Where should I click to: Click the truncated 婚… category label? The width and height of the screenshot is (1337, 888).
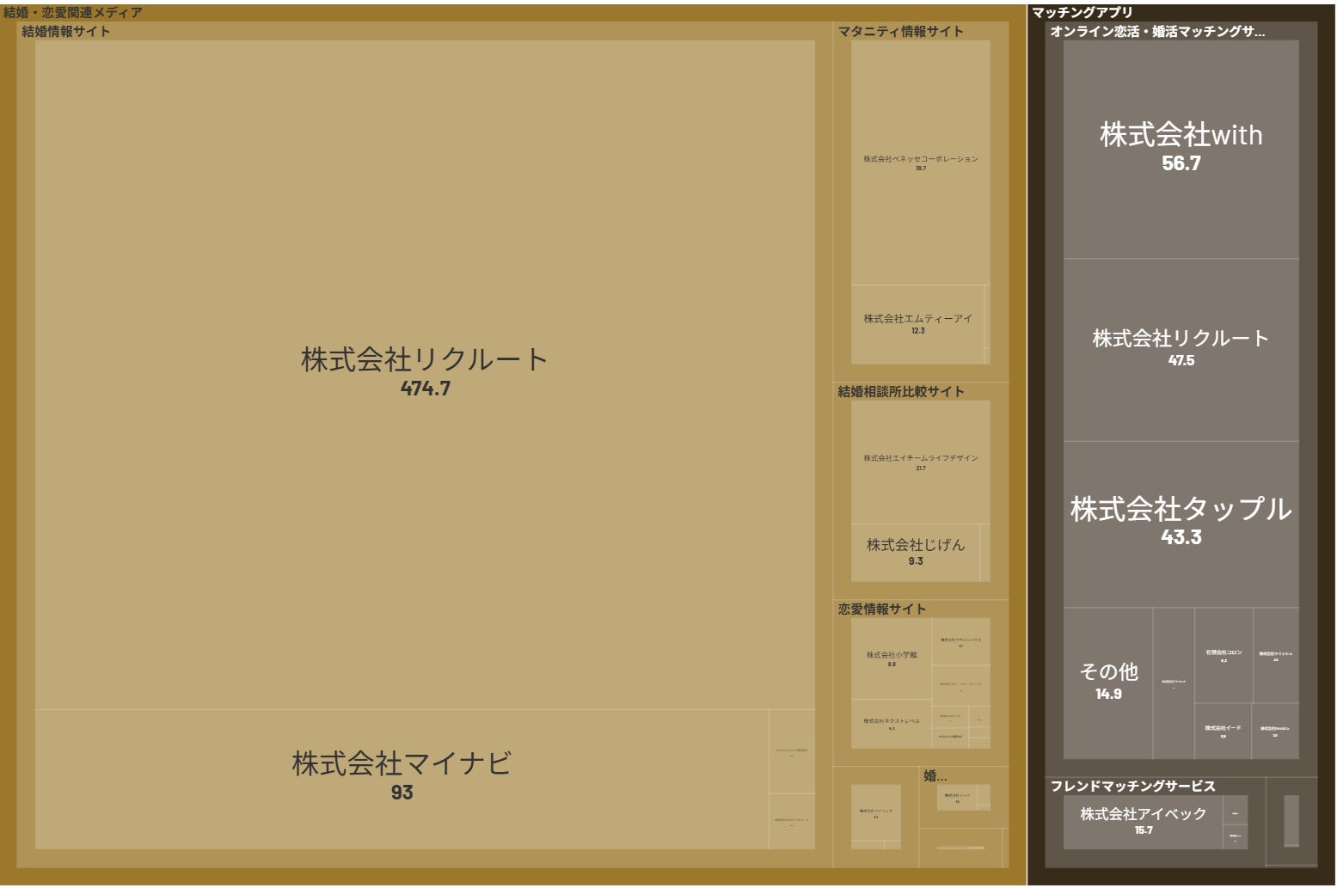935,776
